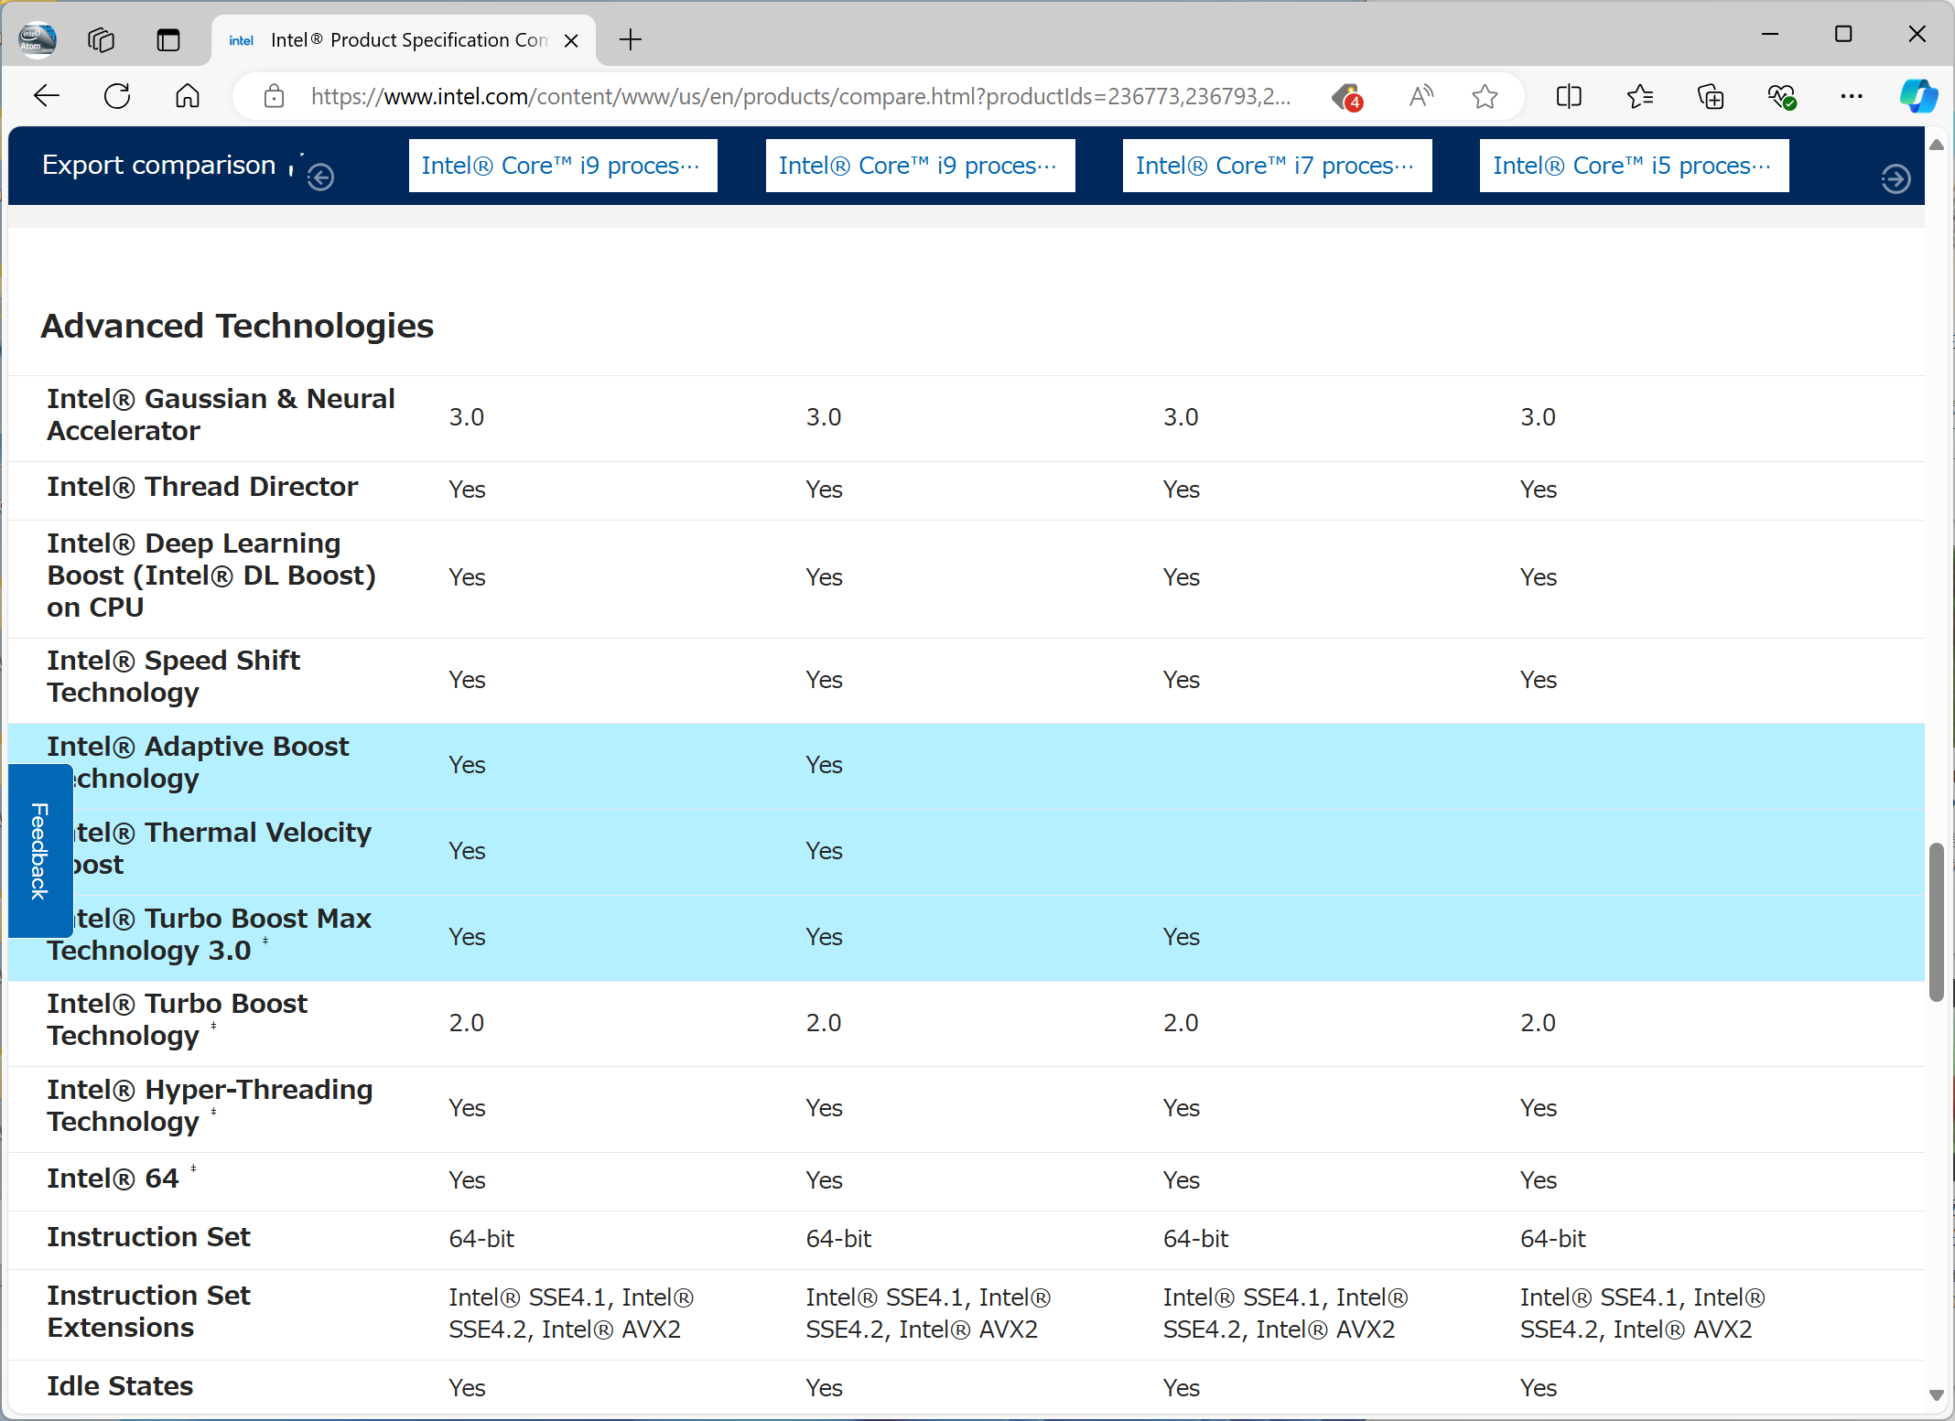Open the Feedback side tab
Image resolution: width=1955 pixels, height=1421 pixels.
(x=39, y=850)
